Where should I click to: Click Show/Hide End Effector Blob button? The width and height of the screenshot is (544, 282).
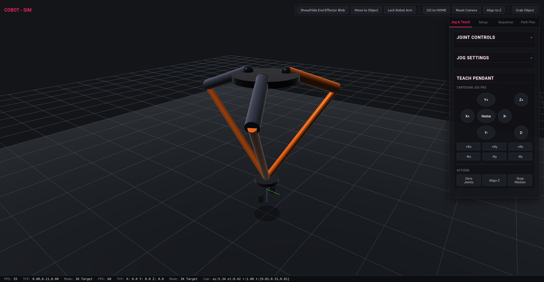(x=322, y=10)
